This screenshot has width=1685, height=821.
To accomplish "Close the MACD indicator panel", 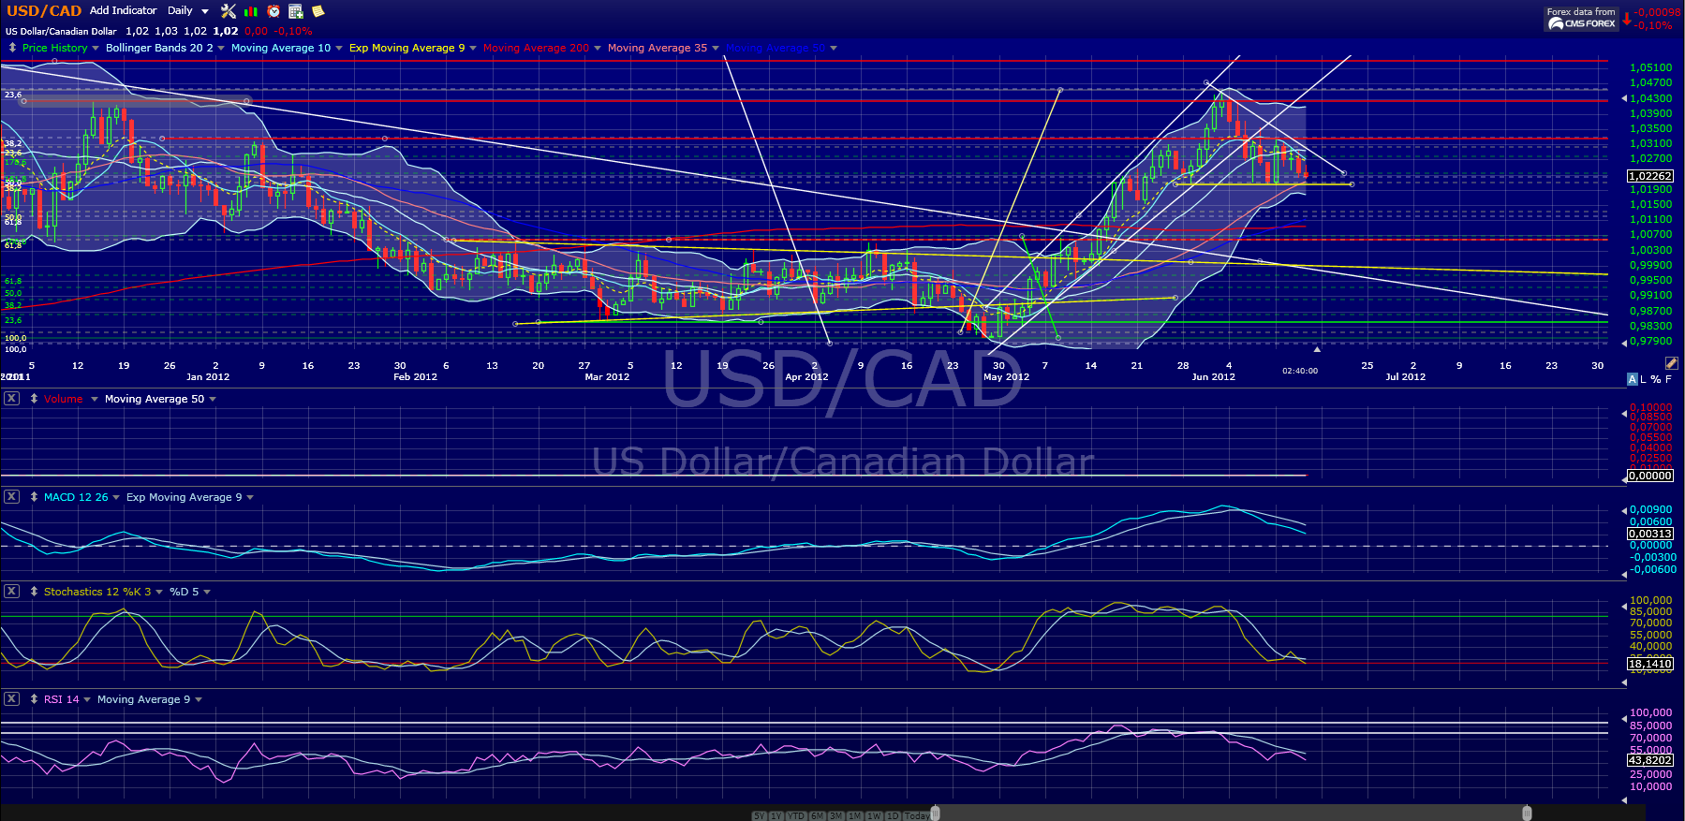I will [11, 497].
